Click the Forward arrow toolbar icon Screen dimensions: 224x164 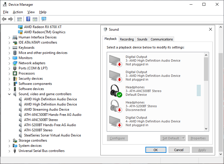pyautogui.click(x=11, y=19)
